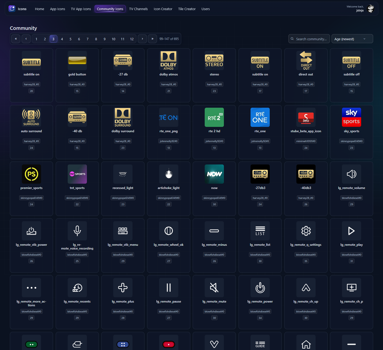The height and width of the screenshot is (350, 383).
Task: Open the lg_remote_minus icon
Action: pos(214,231)
